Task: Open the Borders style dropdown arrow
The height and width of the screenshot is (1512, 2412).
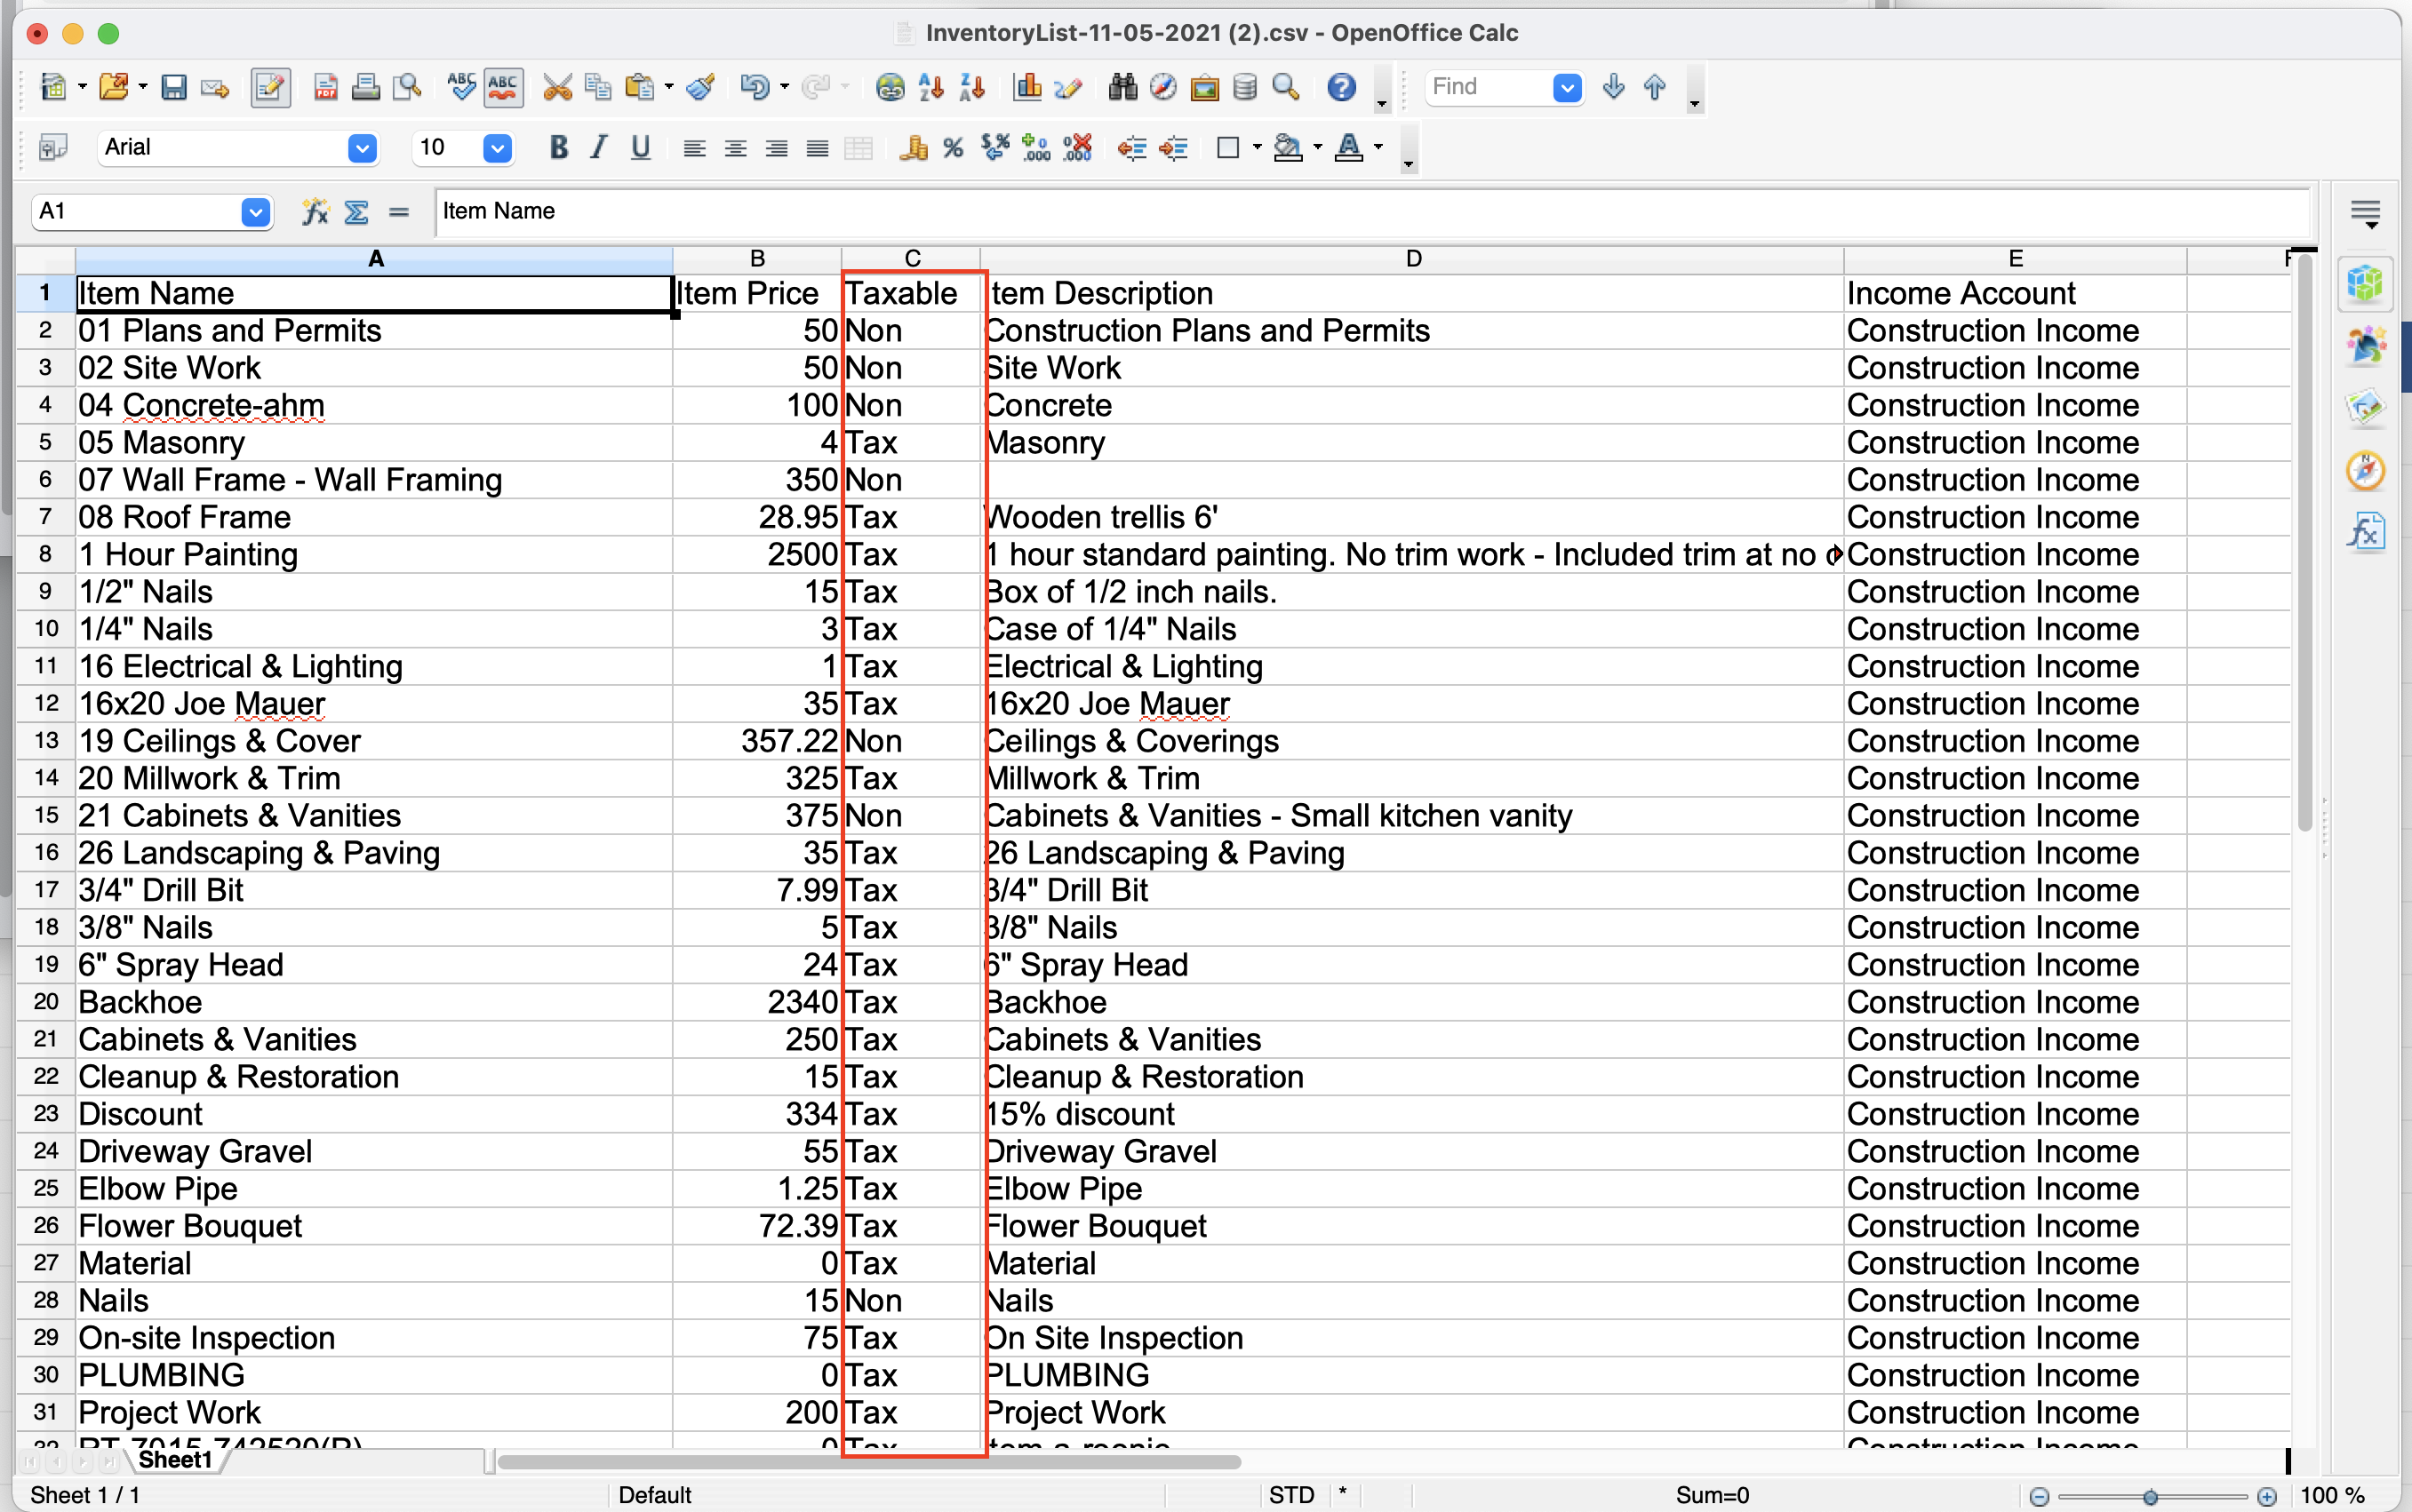Action: point(1257,148)
